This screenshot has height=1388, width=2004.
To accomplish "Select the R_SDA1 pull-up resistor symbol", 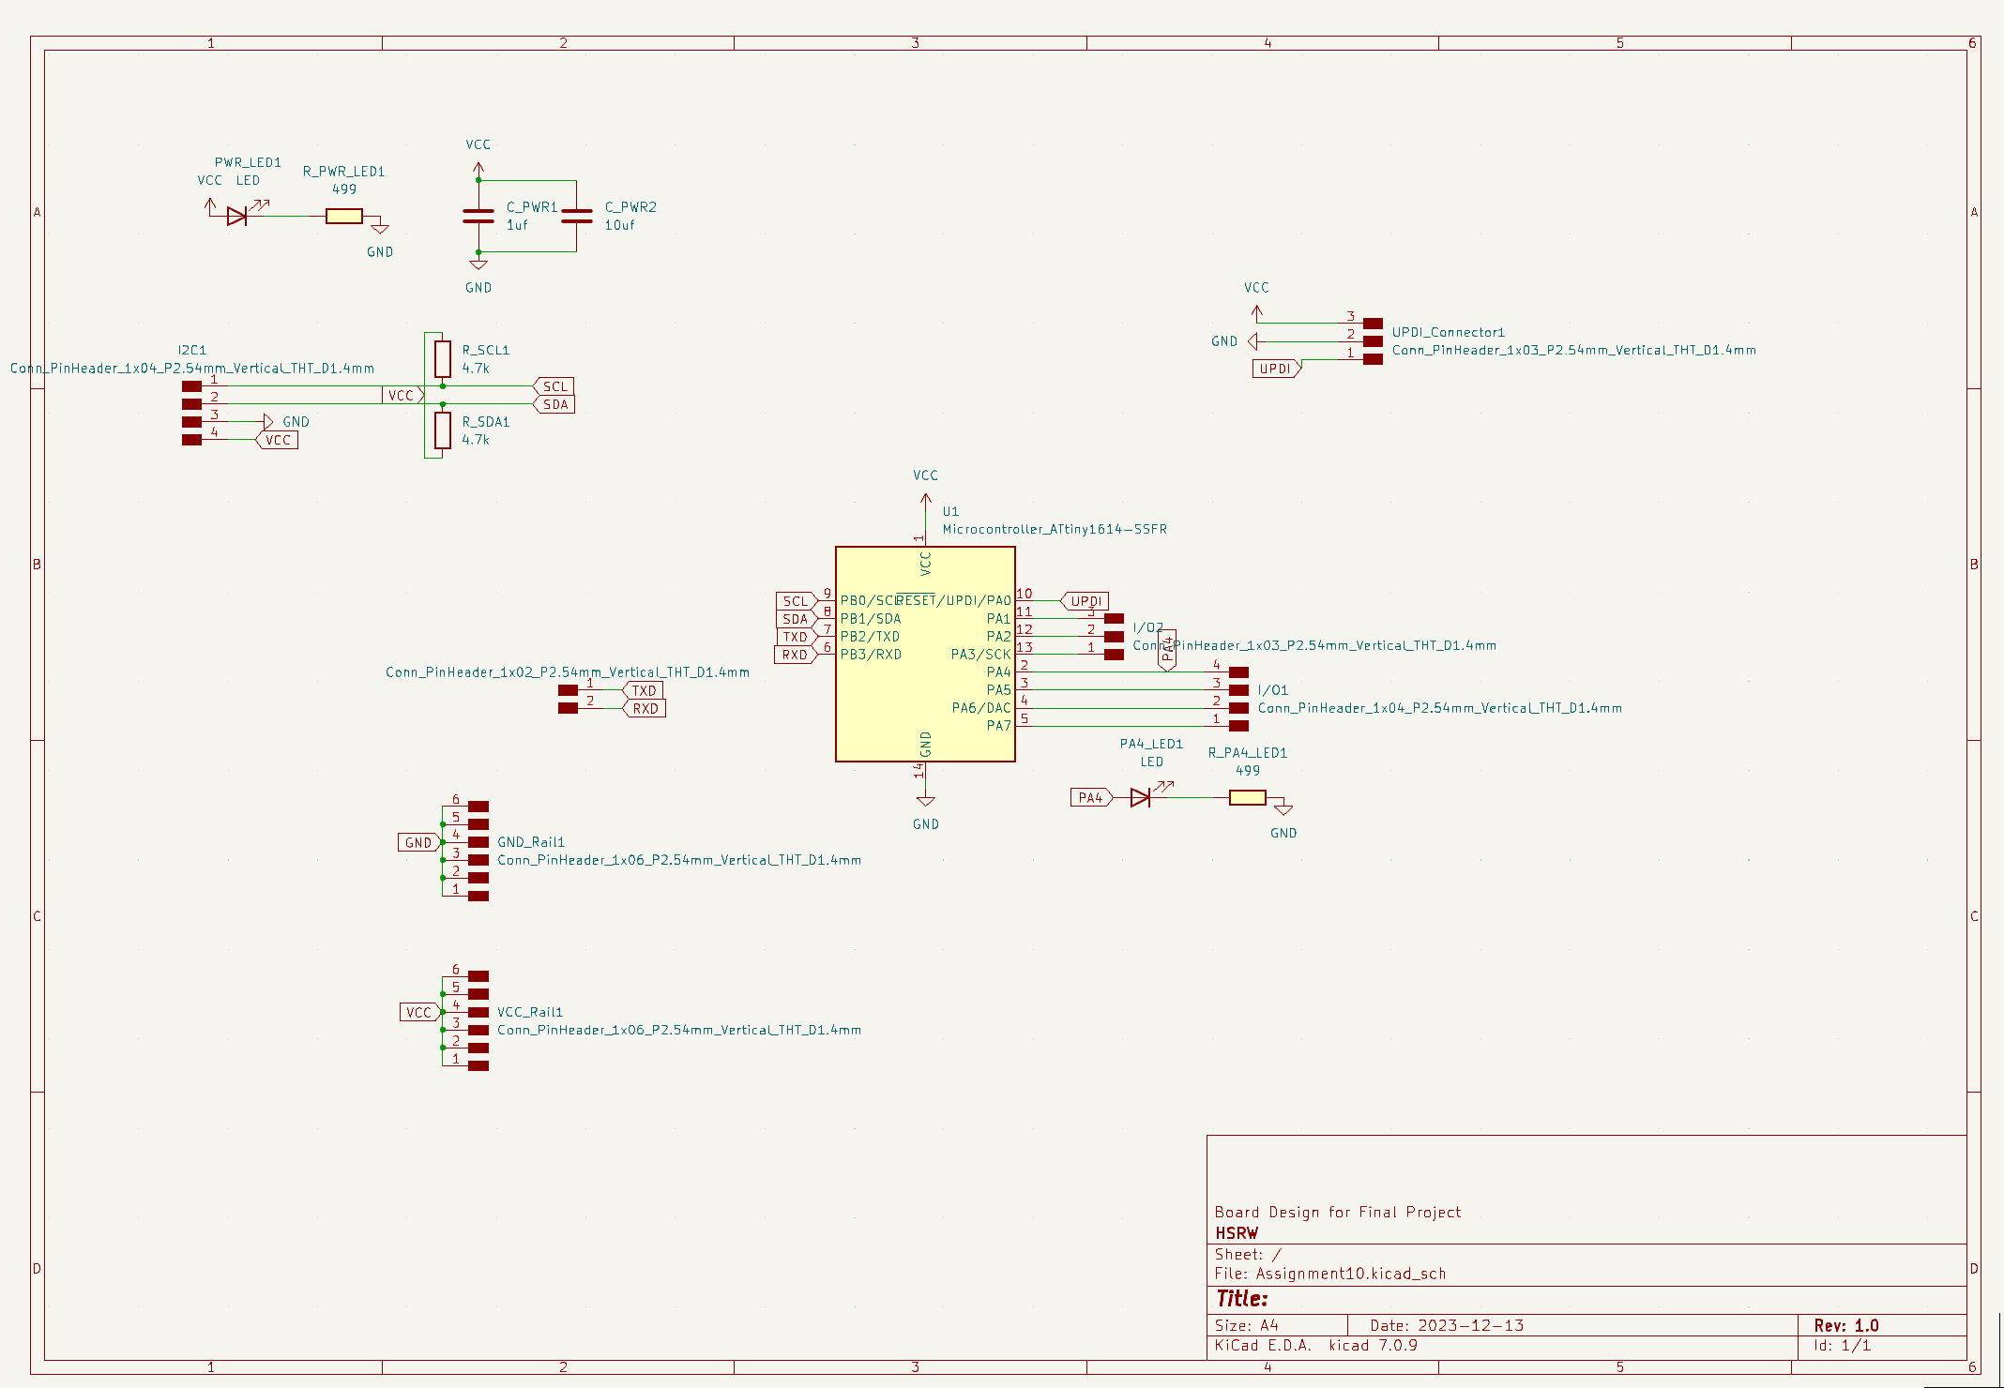I will coord(443,430).
